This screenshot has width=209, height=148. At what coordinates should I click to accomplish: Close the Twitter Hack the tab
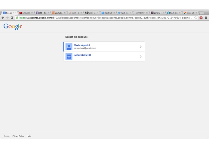tap(130, 13)
